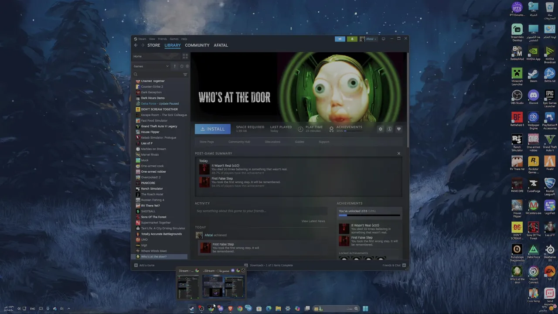Open the Community Hub link

point(239,142)
